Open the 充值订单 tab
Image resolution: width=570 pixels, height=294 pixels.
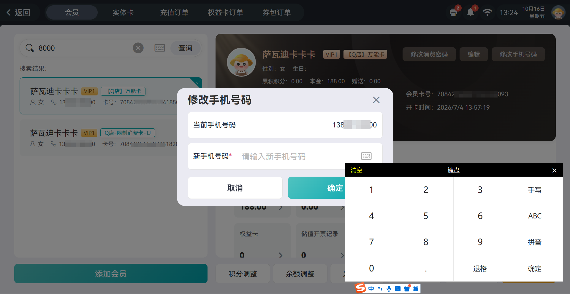(174, 12)
